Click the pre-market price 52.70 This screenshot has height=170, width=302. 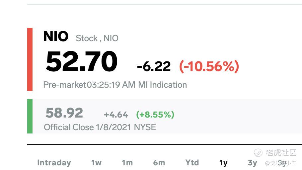point(82,62)
